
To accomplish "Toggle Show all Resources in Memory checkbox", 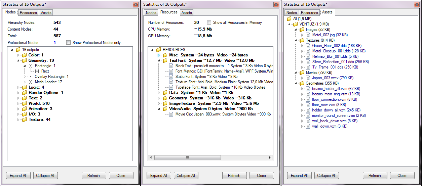I will tap(209, 22).
